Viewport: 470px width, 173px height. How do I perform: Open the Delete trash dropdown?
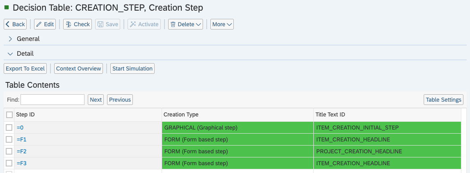(186, 24)
